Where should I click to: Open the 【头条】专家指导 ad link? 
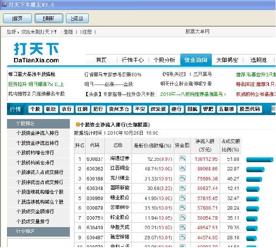tap(120, 94)
